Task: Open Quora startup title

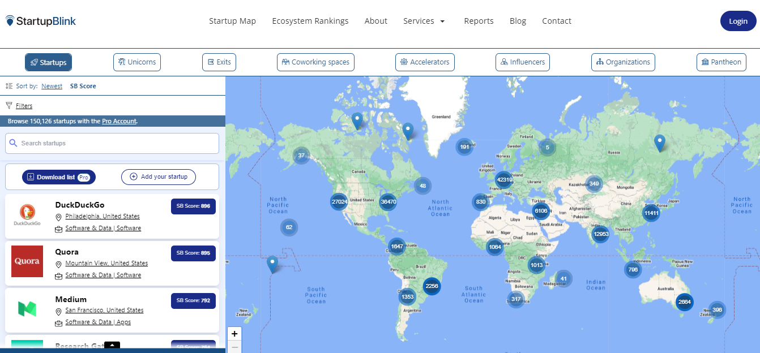Action: click(x=67, y=252)
